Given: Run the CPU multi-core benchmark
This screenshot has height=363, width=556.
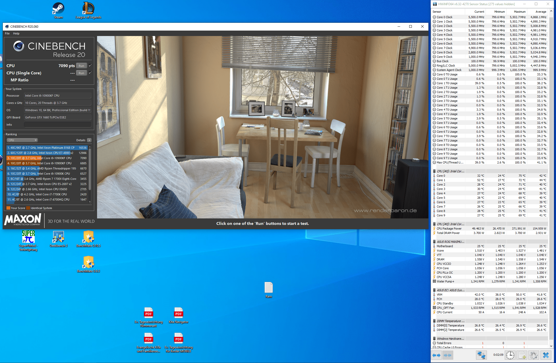Looking at the screenshot, I should 82,66.
